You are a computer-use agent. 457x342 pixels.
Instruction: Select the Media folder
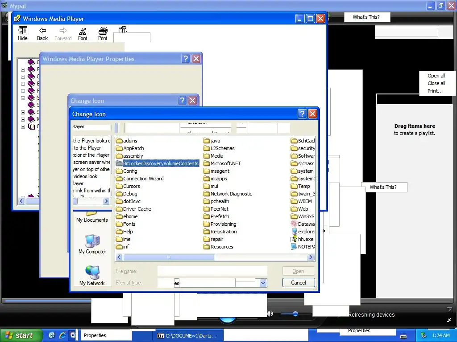click(x=213, y=156)
